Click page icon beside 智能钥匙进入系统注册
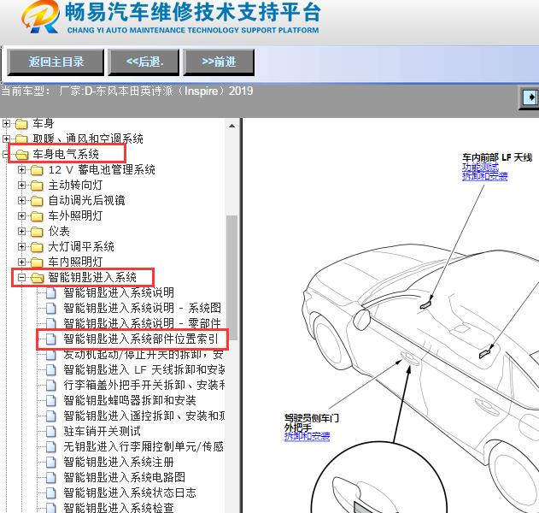The width and height of the screenshot is (539, 513). 51,462
